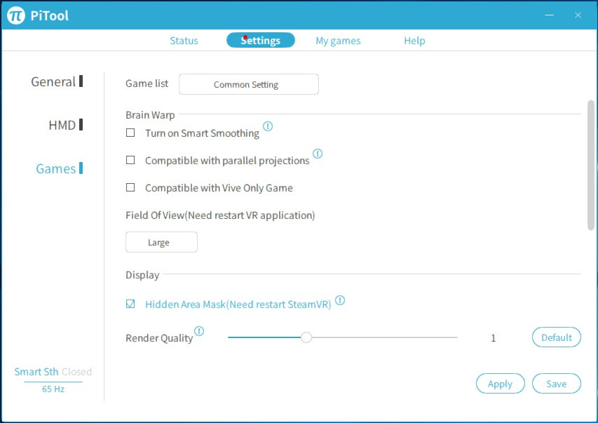Check Compatible with parallel projections
The height and width of the screenshot is (423, 598).
pyautogui.click(x=130, y=160)
